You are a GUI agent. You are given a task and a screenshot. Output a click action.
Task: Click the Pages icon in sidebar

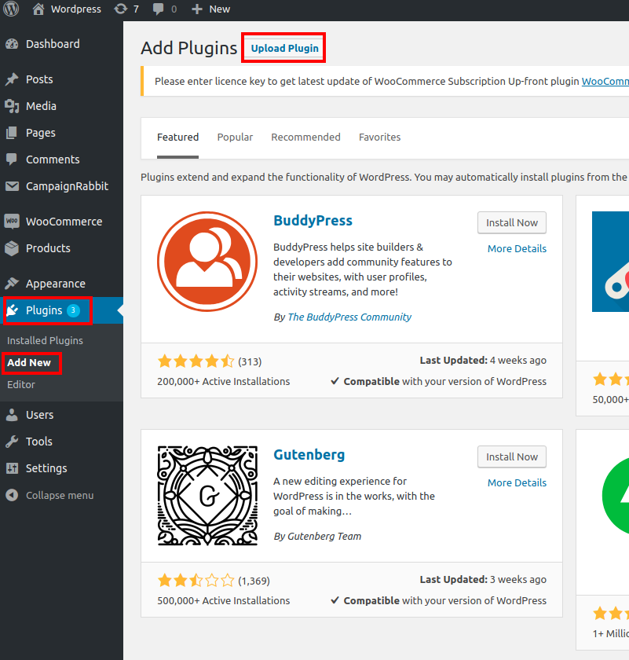point(13,133)
